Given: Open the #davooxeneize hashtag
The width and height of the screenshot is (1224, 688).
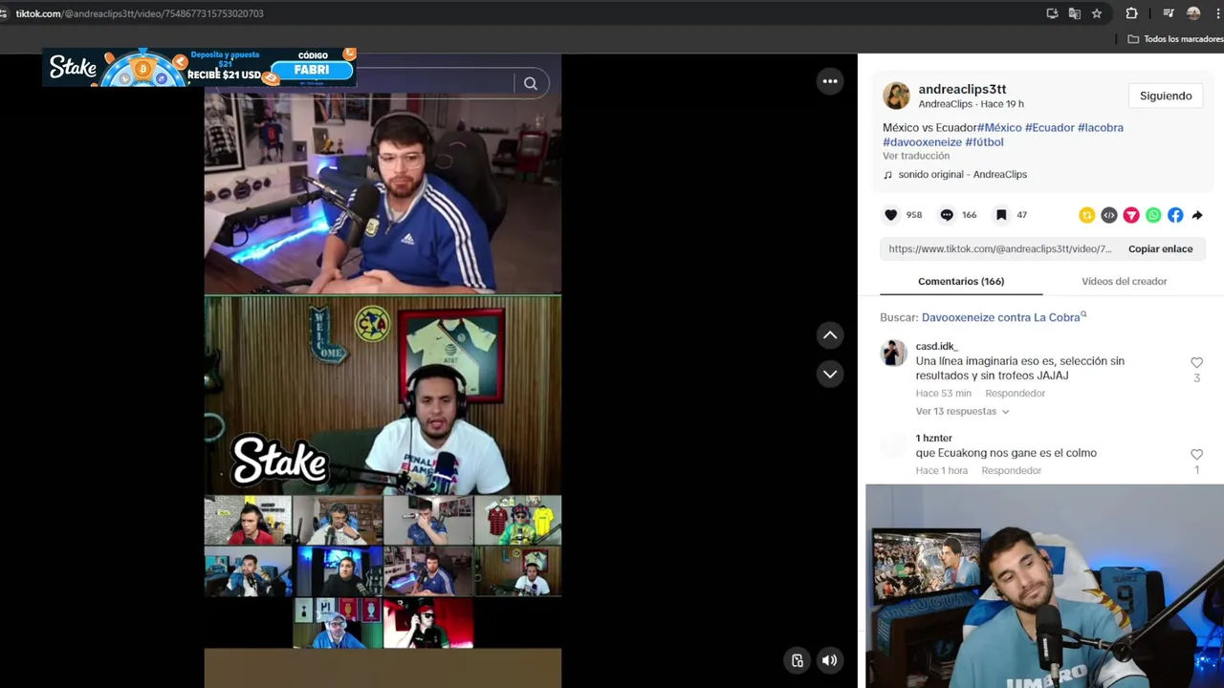Looking at the screenshot, I should point(922,142).
